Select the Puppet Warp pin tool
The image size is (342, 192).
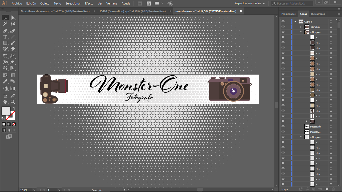pos(13,62)
